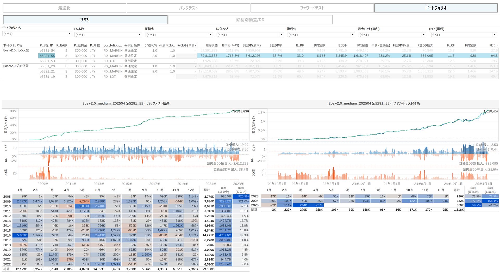Select the ポートフォリオ tab
500x273 pixels.
(436, 8)
